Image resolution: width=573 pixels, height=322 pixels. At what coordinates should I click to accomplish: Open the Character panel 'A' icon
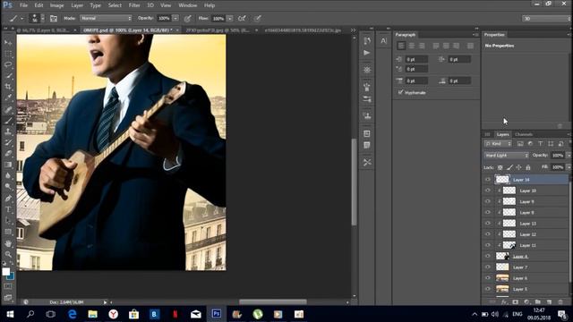[x=383, y=41]
